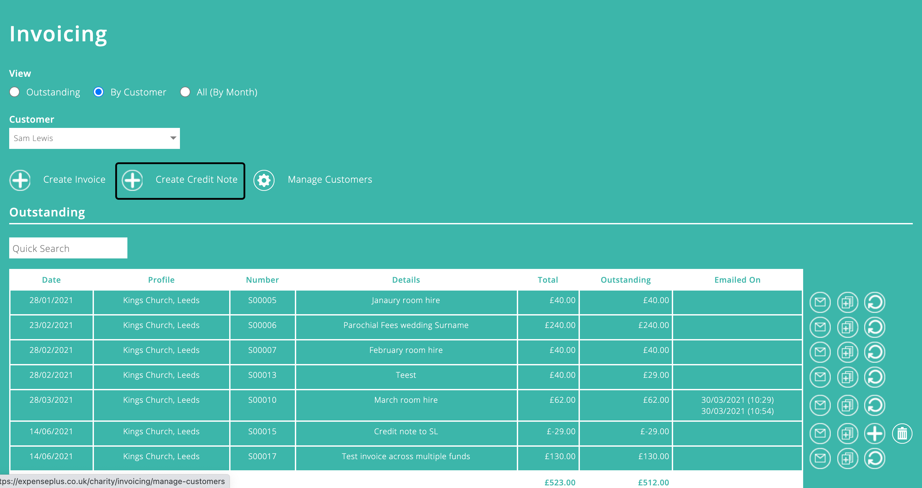Click the plus icon on S00015 row
The image size is (922, 488).
[x=874, y=434]
